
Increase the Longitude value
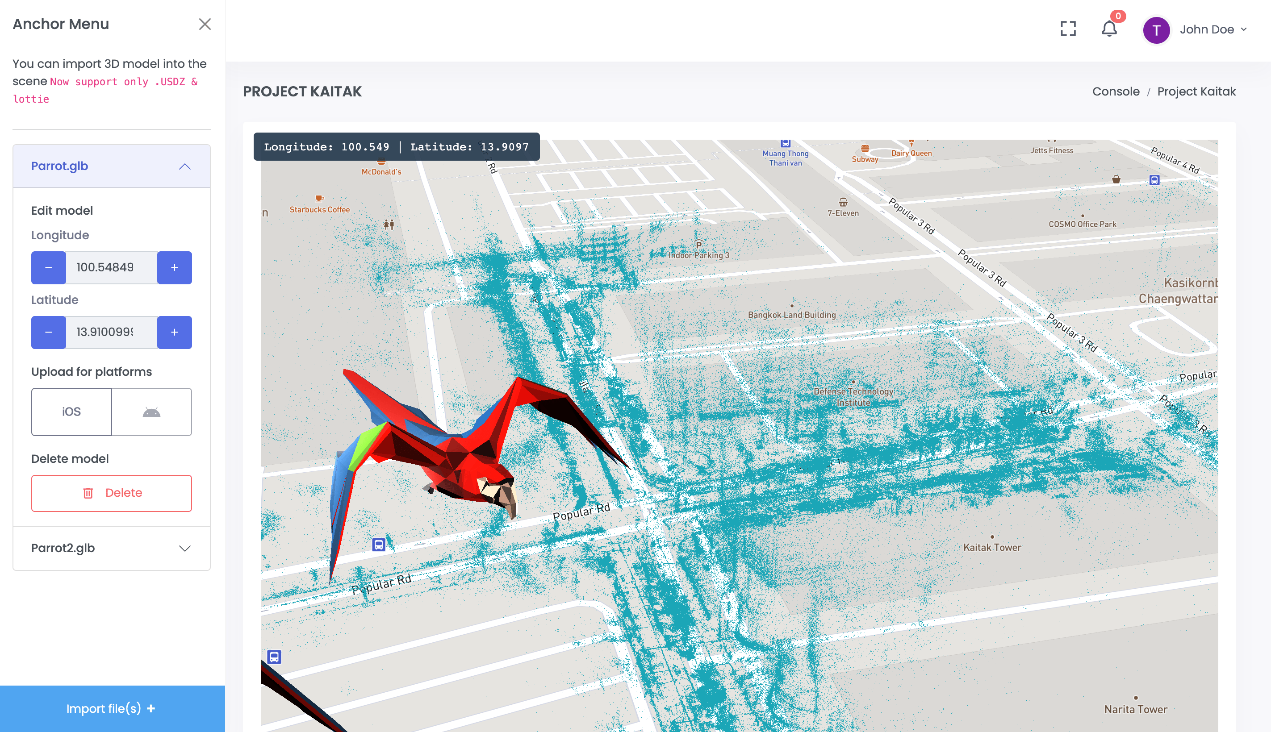click(175, 267)
